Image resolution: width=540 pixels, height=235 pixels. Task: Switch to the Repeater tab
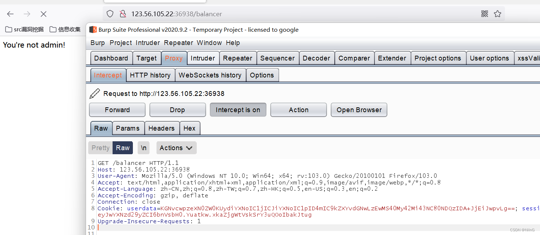238,58
